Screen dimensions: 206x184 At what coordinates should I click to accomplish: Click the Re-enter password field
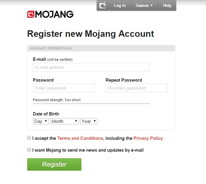[136, 88]
